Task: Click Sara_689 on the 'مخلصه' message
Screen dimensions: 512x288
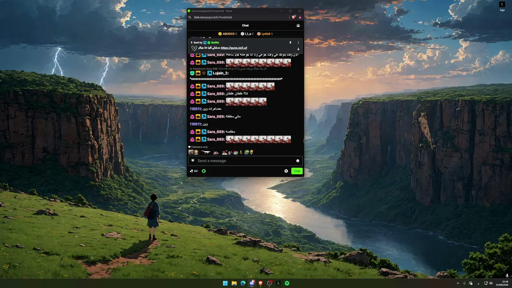Action: point(216,132)
